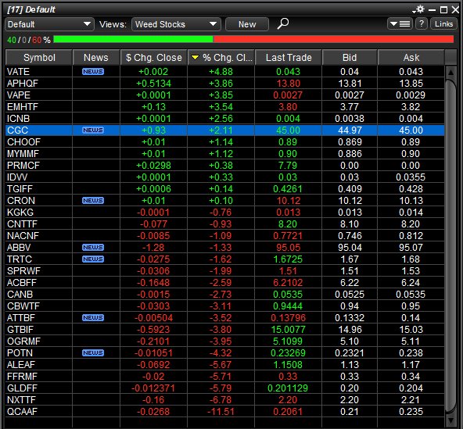Select the QCAAF symbol

pyautogui.click(x=22, y=411)
